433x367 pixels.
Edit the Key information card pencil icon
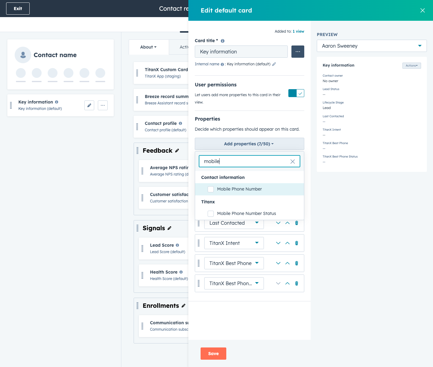point(89,105)
